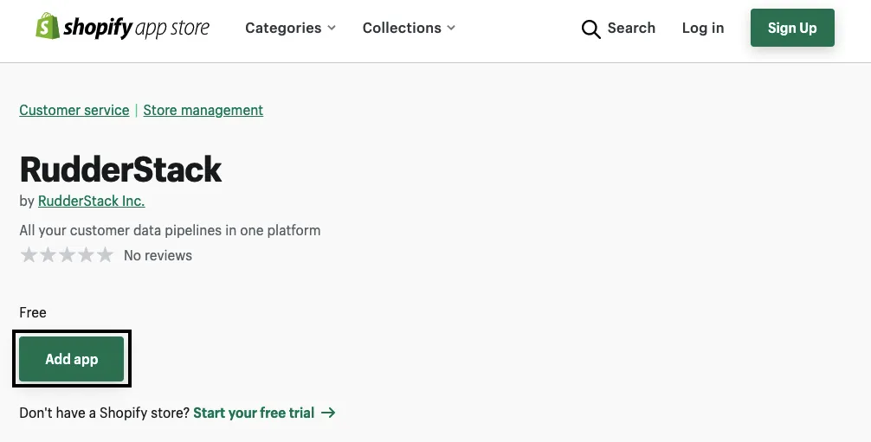This screenshot has width=871, height=442.
Task: Select Start your free trial link
Action: click(x=254, y=413)
